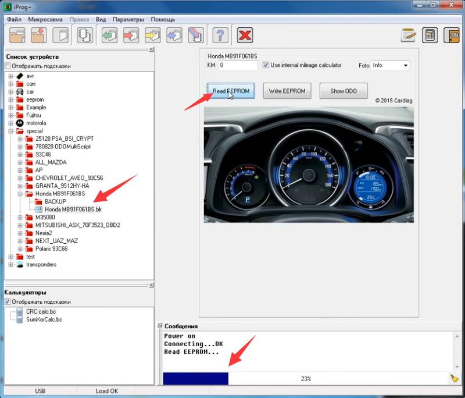Toggle hints checkbox under Список устройств

pyautogui.click(x=8, y=66)
